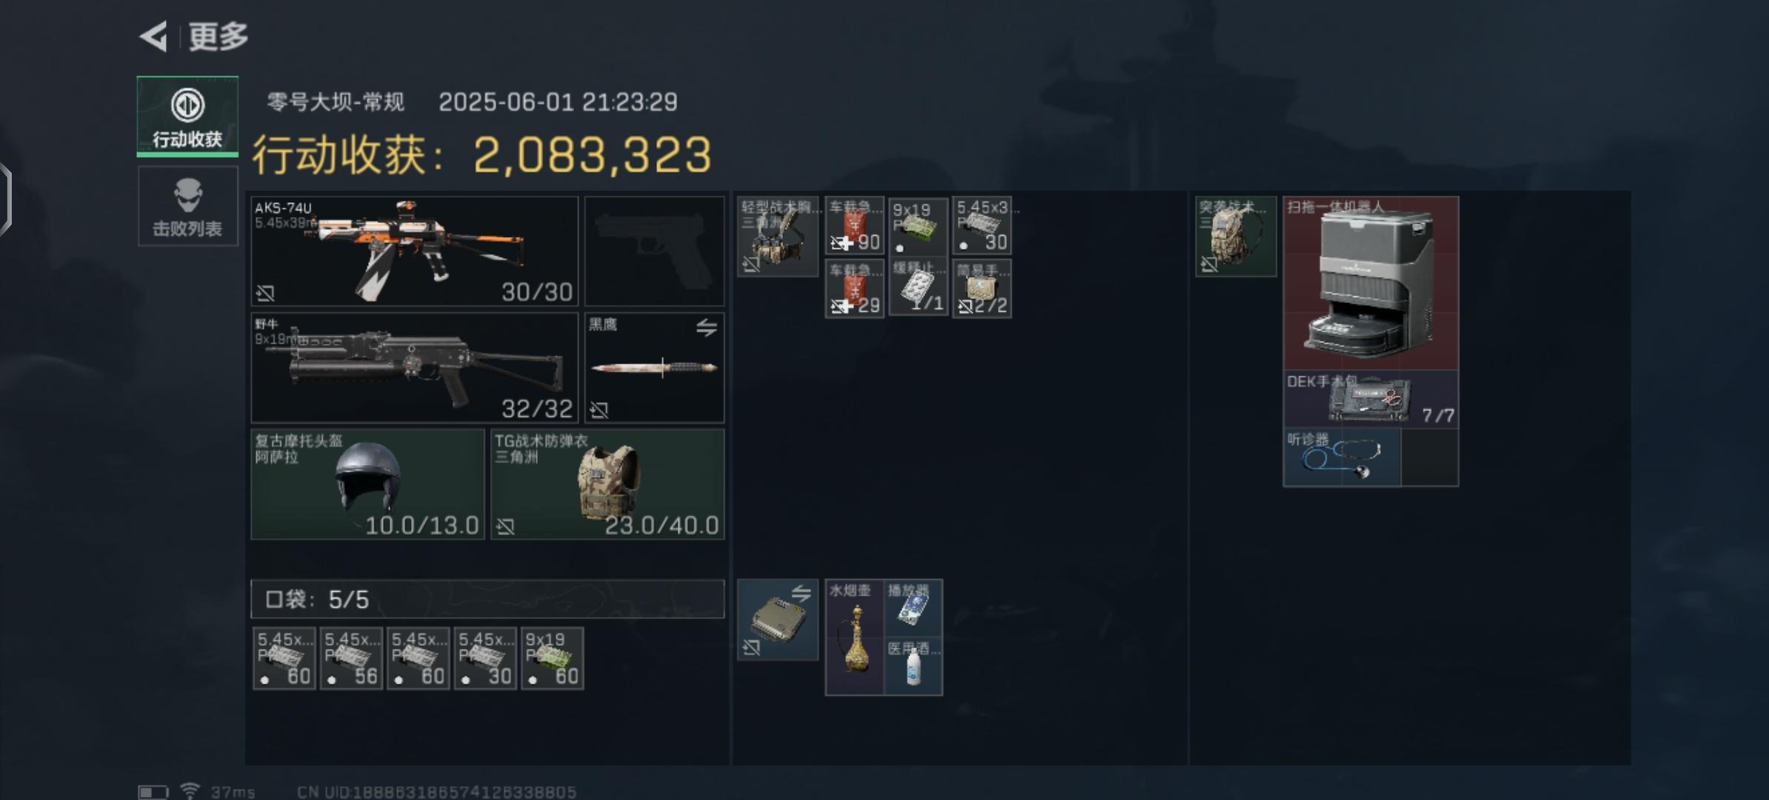
Task: Select the 行动收获 tab
Action: [x=187, y=116]
